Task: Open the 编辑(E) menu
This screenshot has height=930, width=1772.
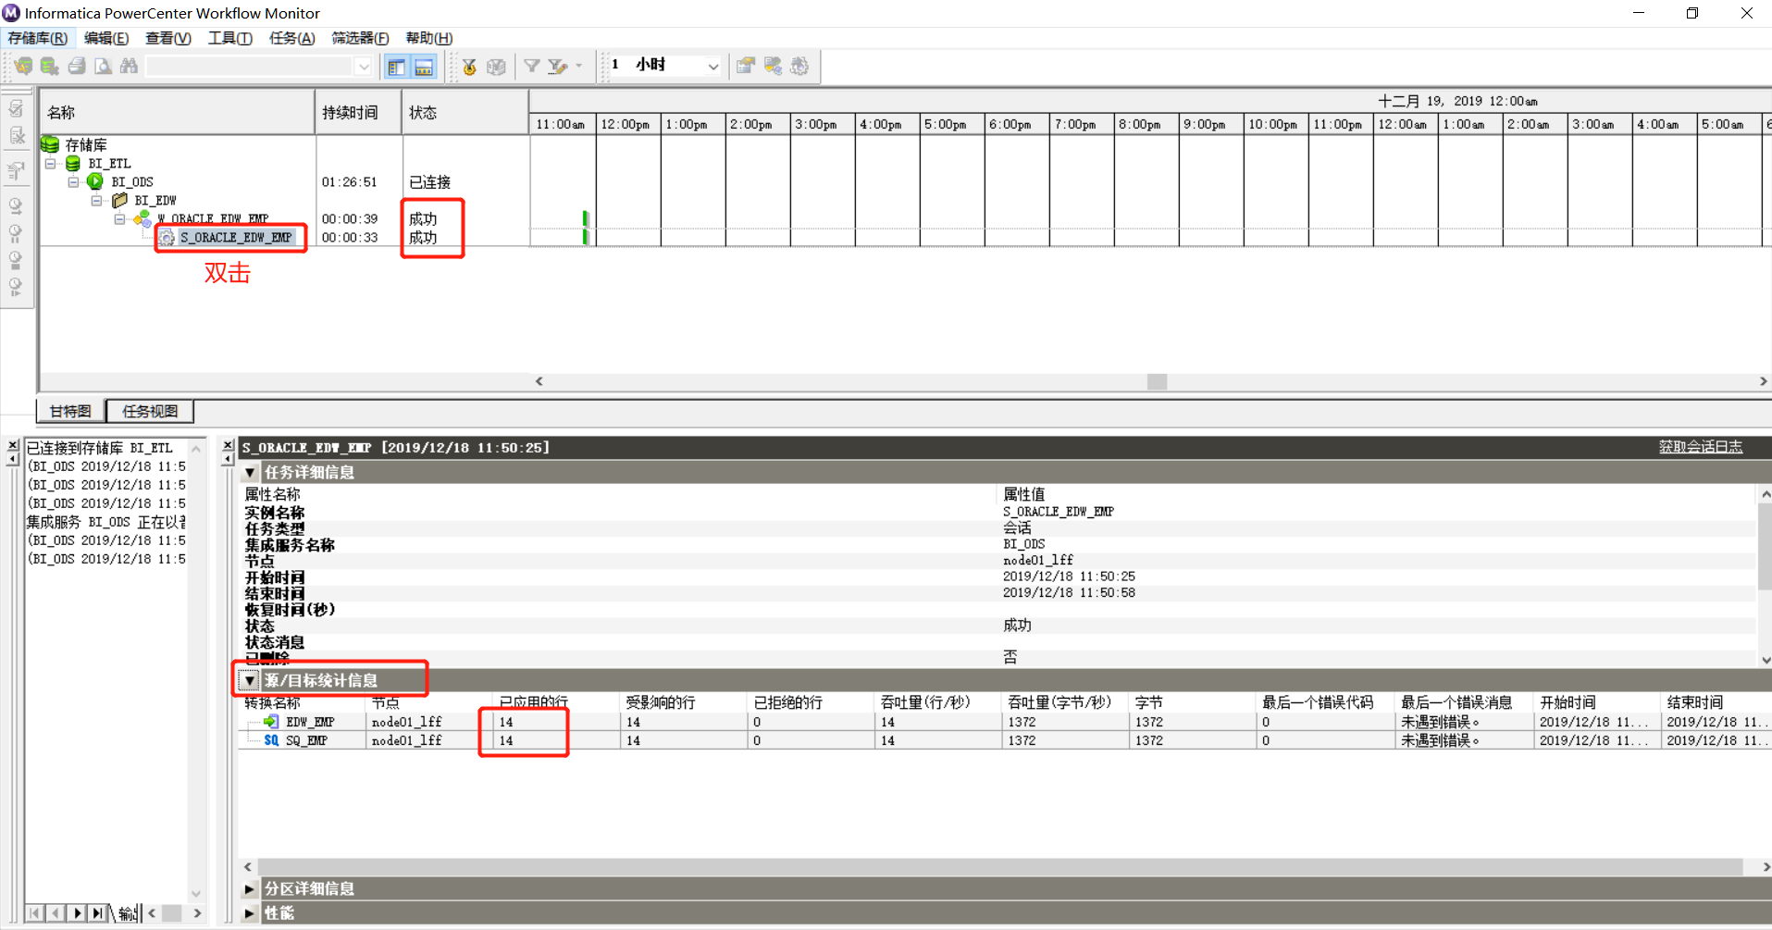Action: click(105, 38)
